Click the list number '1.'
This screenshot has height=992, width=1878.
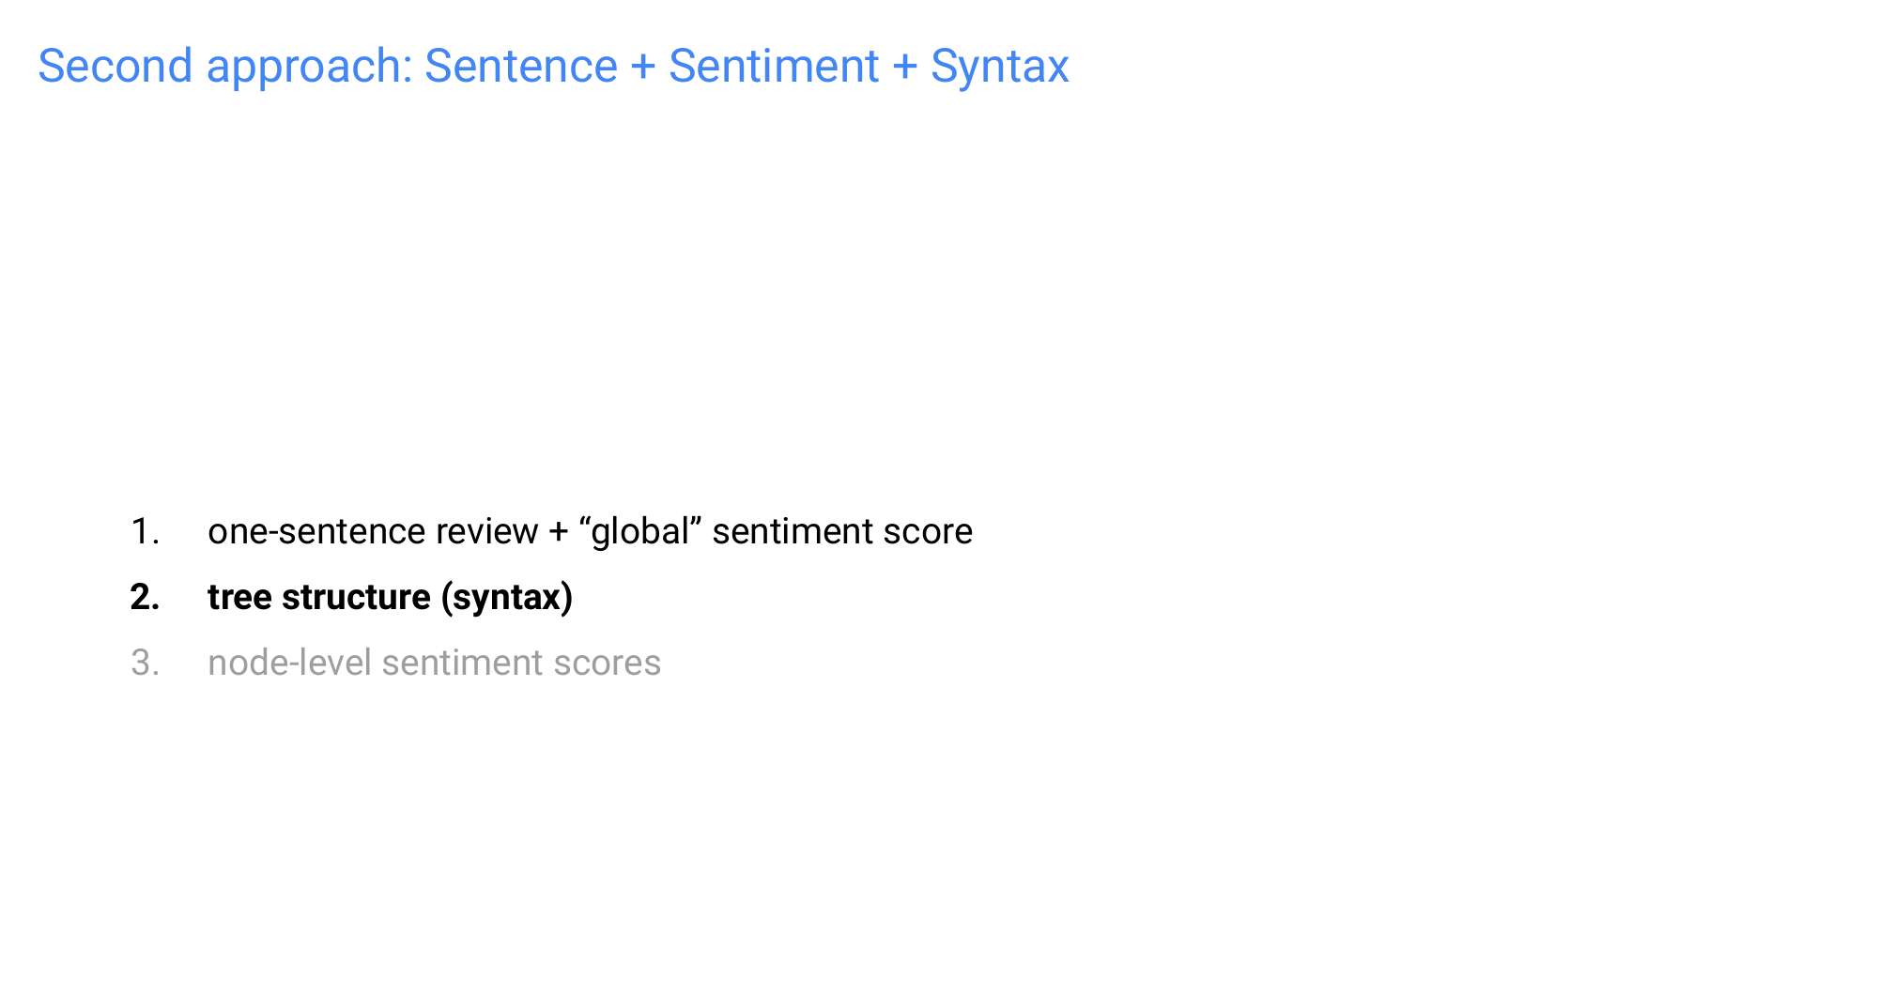pyautogui.click(x=145, y=532)
